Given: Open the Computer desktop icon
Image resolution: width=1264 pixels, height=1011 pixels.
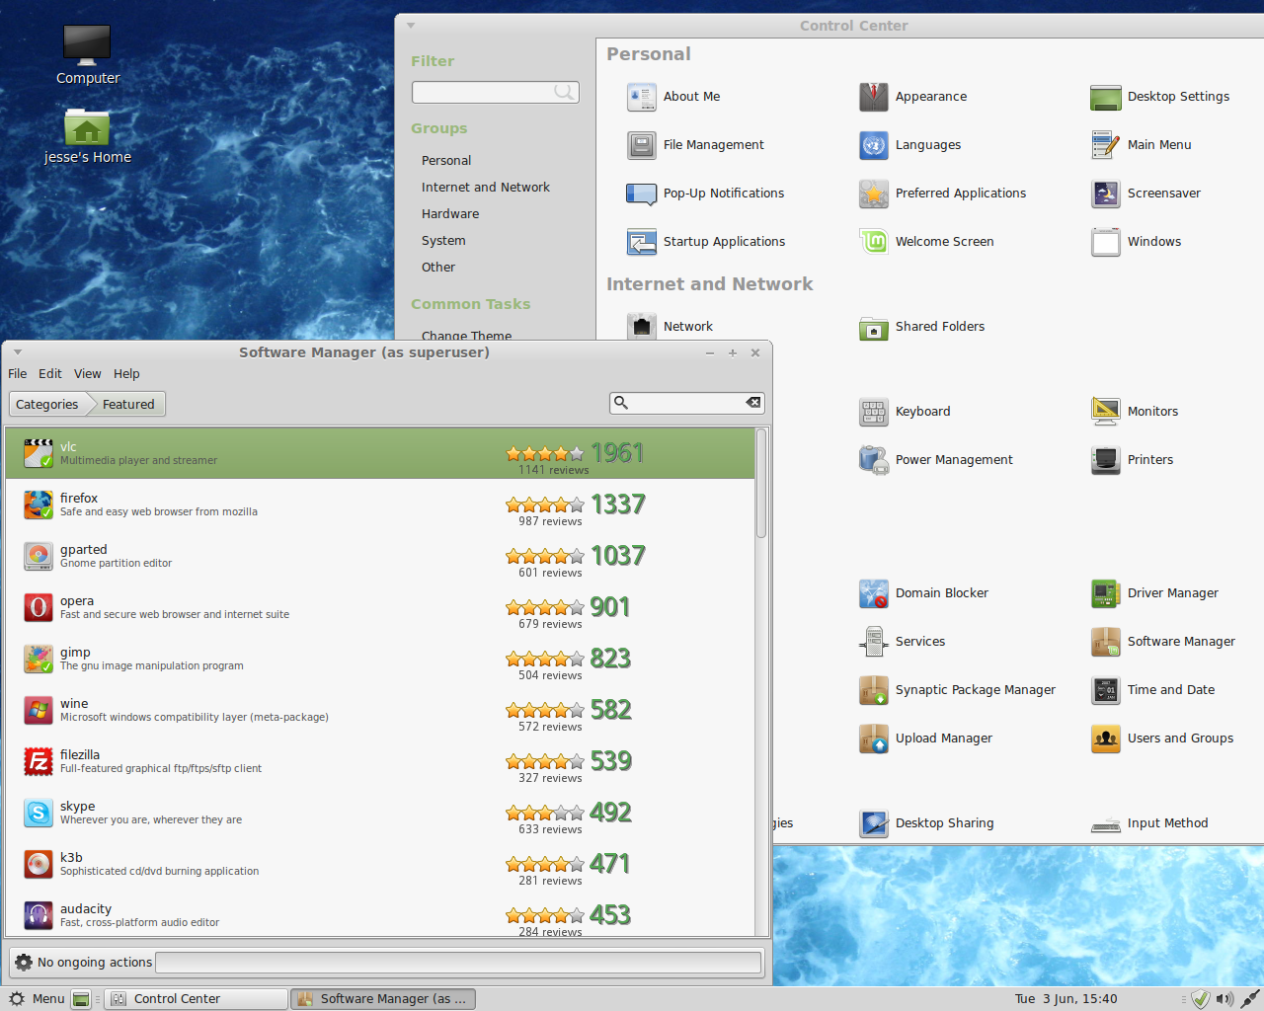Looking at the screenshot, I should [87, 45].
